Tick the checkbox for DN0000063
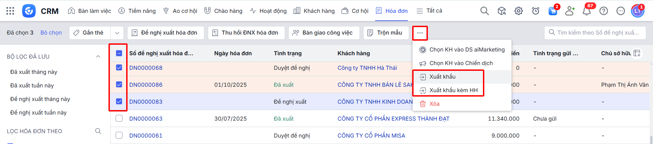 tap(119, 118)
